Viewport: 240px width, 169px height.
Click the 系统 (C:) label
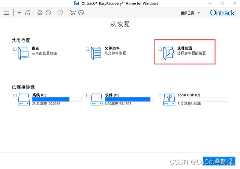(x=39, y=95)
